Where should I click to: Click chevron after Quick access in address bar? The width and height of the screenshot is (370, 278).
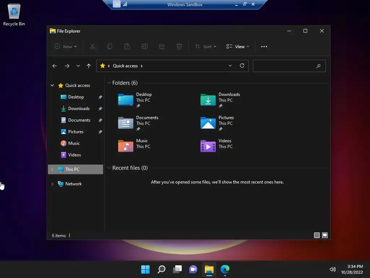(x=142, y=66)
